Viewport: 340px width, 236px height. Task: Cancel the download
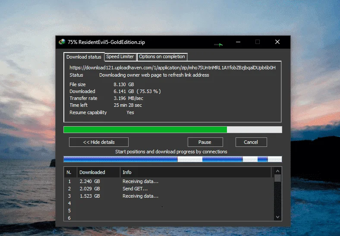click(x=251, y=142)
